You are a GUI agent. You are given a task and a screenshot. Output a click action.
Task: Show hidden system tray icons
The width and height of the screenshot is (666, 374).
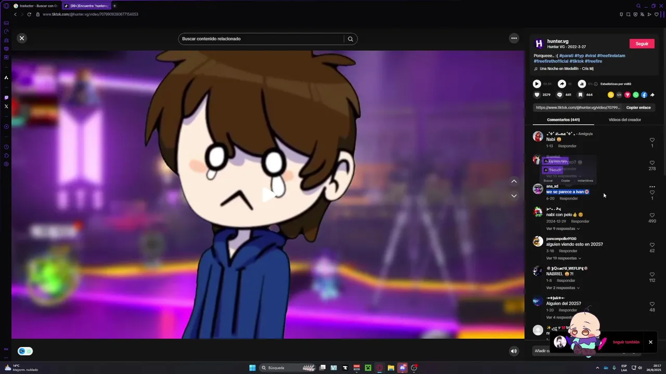(x=597, y=368)
